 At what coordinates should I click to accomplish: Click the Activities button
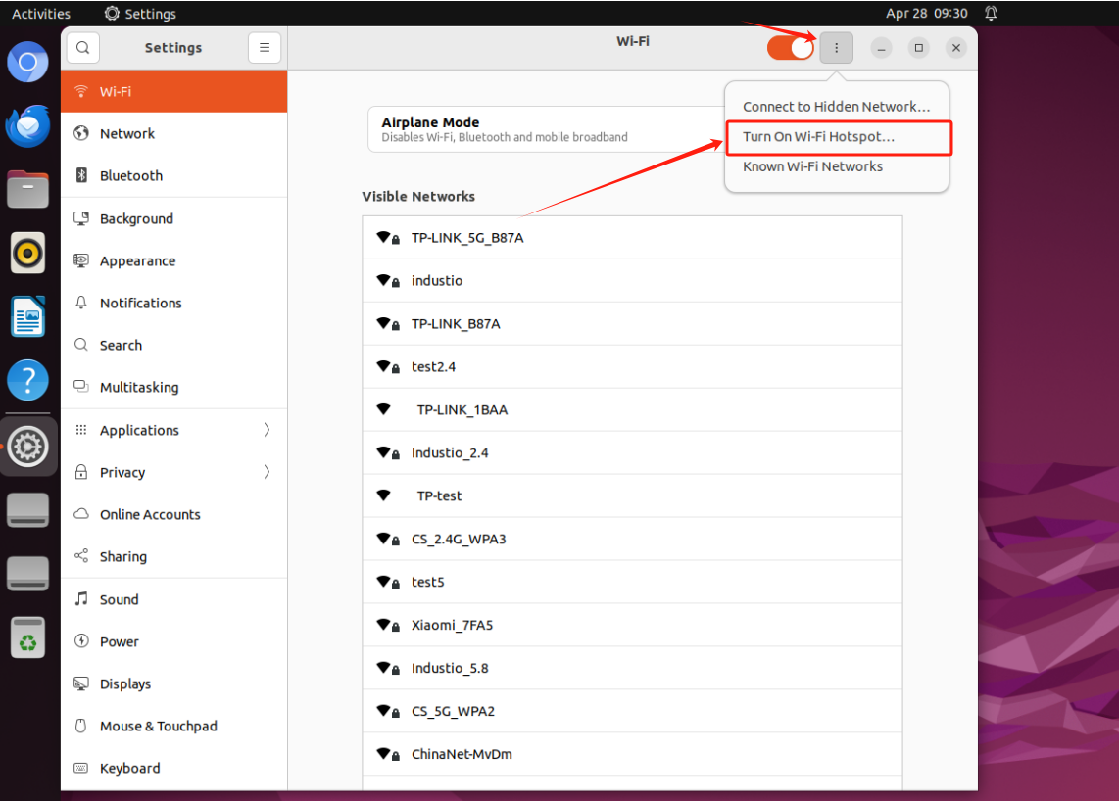coord(41,14)
